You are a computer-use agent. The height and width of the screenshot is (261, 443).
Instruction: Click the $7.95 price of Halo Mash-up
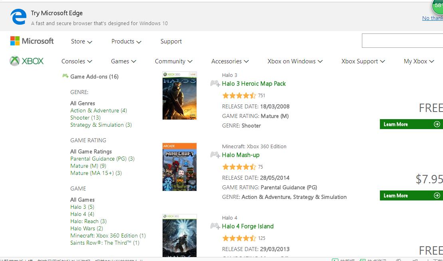click(x=429, y=179)
